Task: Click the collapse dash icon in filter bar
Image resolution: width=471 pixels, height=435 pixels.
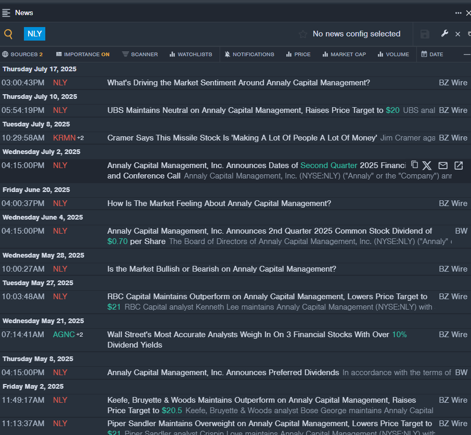Action: pyautogui.click(x=467, y=54)
